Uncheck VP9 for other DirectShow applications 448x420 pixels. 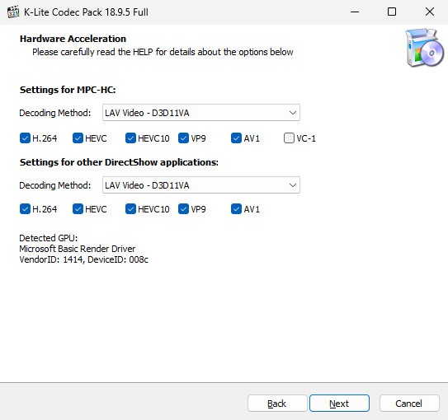tap(183, 209)
